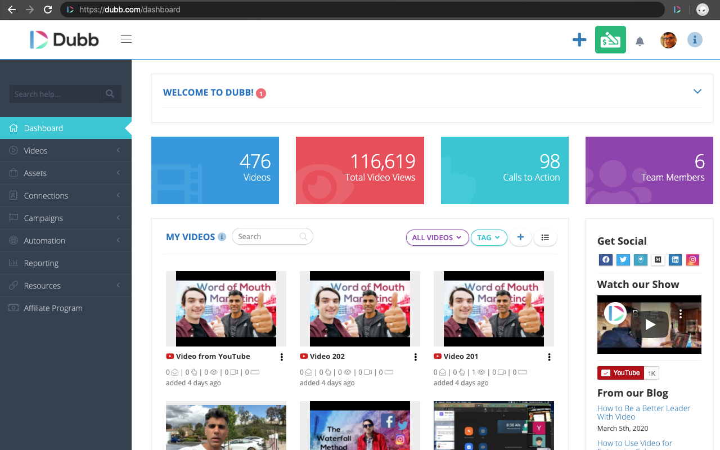Collapse the Welcome to Dubb panel
This screenshot has width=720, height=450.
(697, 92)
